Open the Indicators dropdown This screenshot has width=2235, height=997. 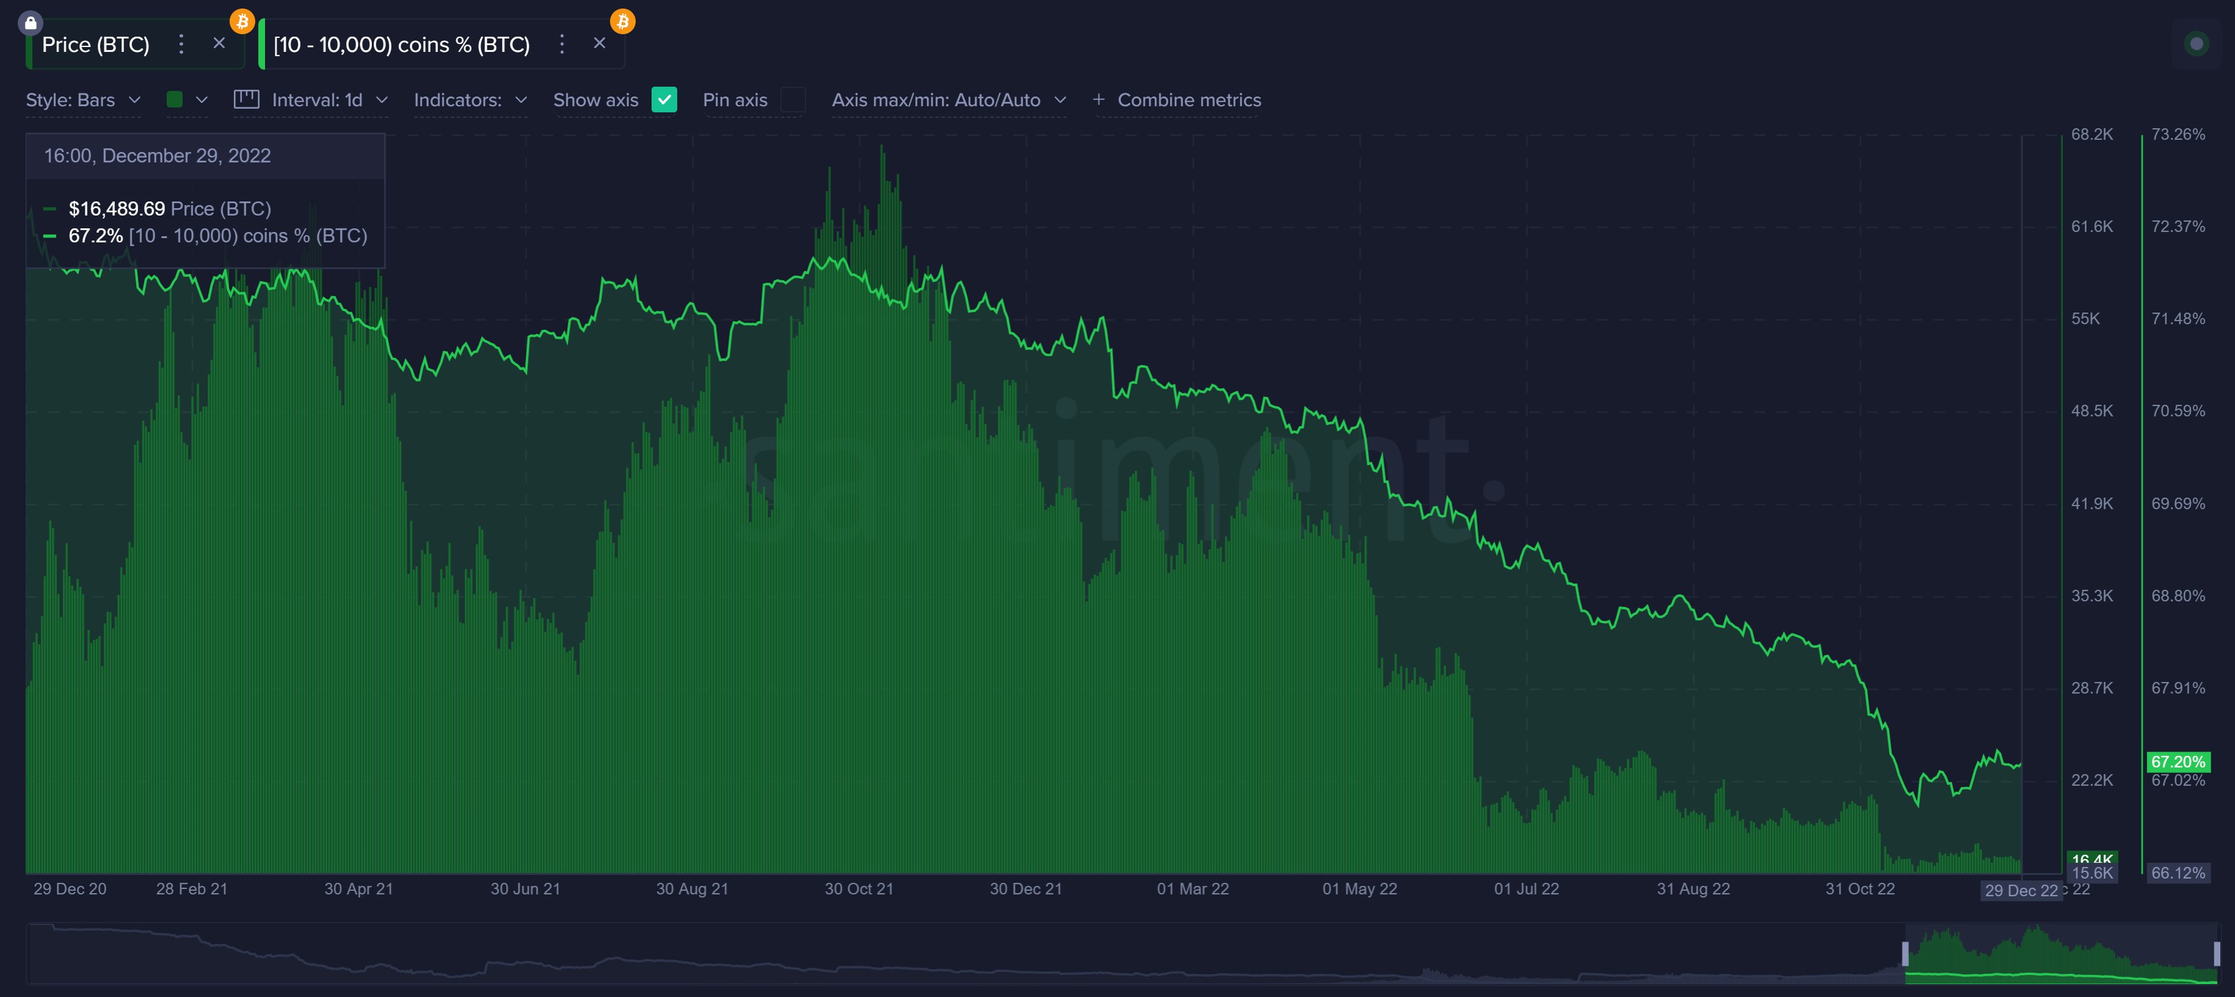470,100
